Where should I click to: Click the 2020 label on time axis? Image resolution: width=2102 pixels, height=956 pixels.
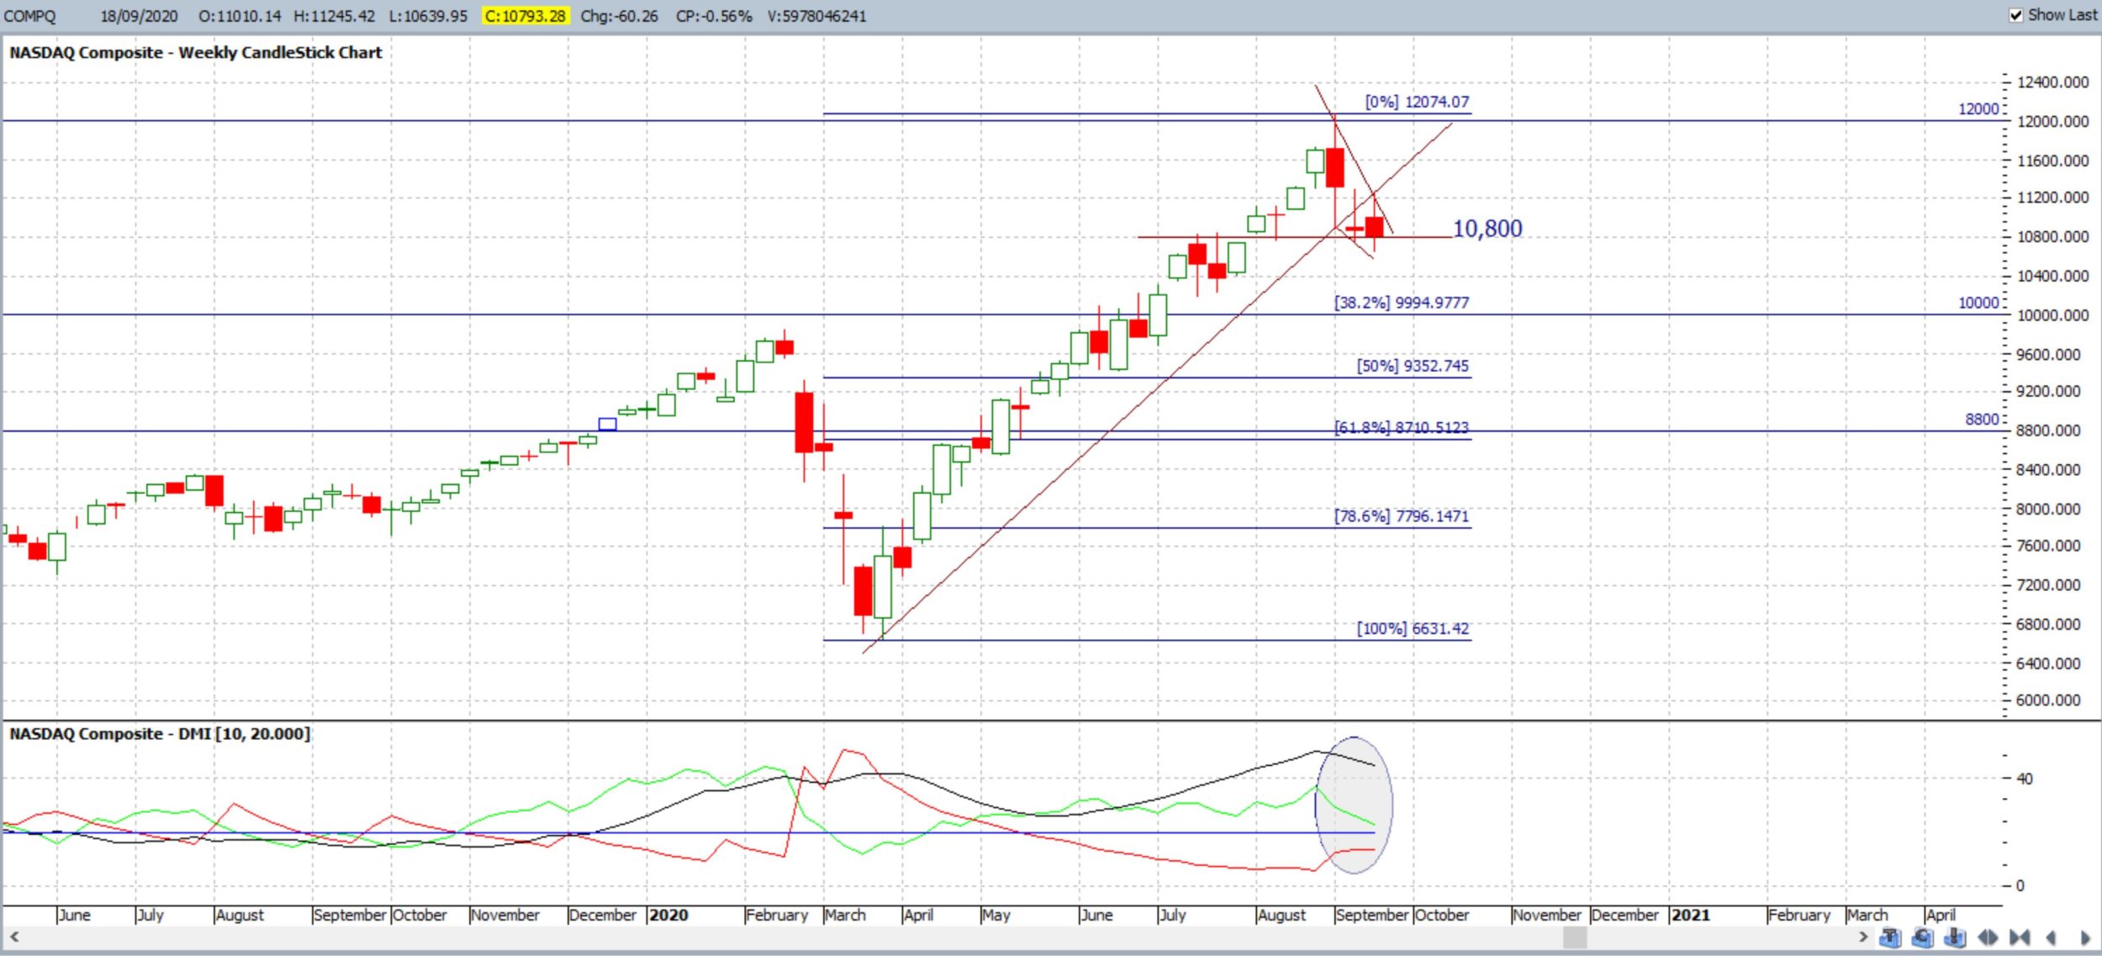[668, 915]
